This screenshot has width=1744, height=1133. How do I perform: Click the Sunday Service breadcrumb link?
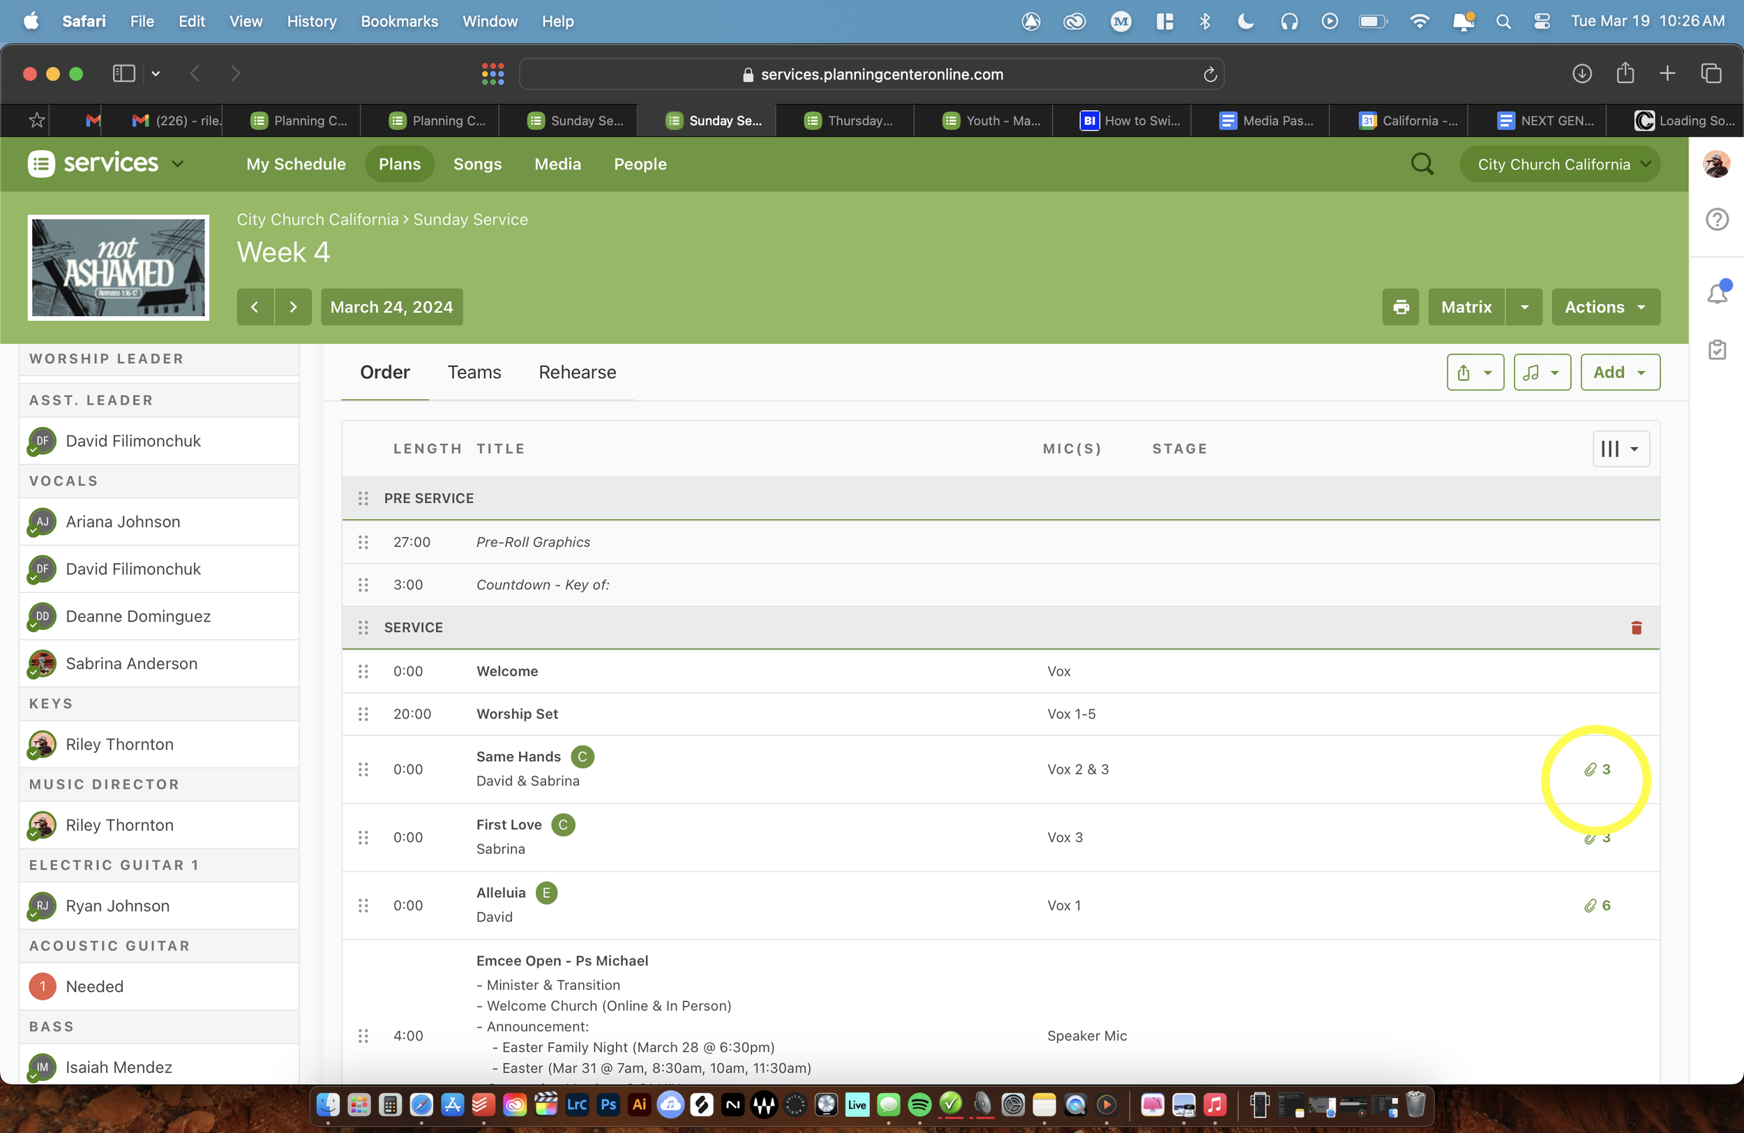469,219
